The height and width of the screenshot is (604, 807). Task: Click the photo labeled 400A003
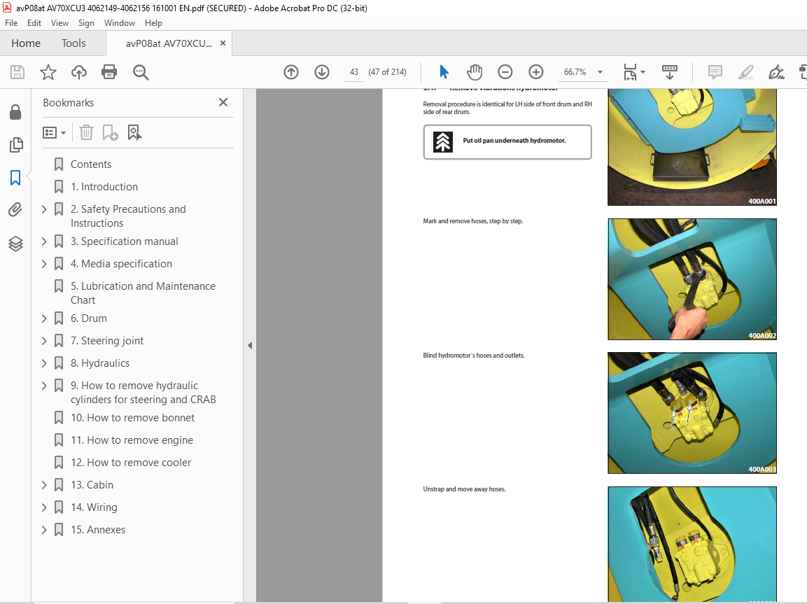click(x=692, y=413)
